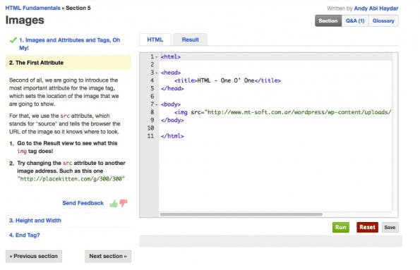Switch to the HTML tab
420x270 pixels.
click(155, 39)
